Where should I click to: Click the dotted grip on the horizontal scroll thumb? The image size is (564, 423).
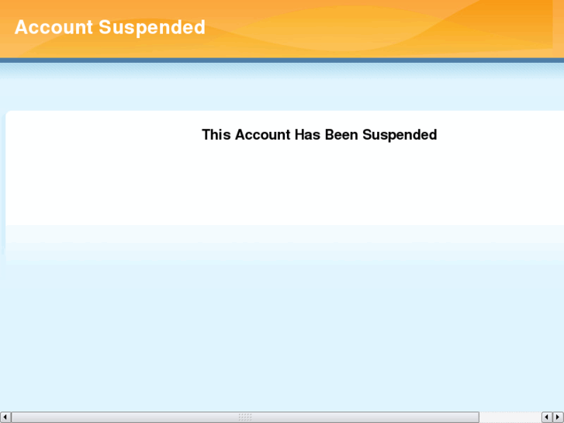[x=245, y=418]
